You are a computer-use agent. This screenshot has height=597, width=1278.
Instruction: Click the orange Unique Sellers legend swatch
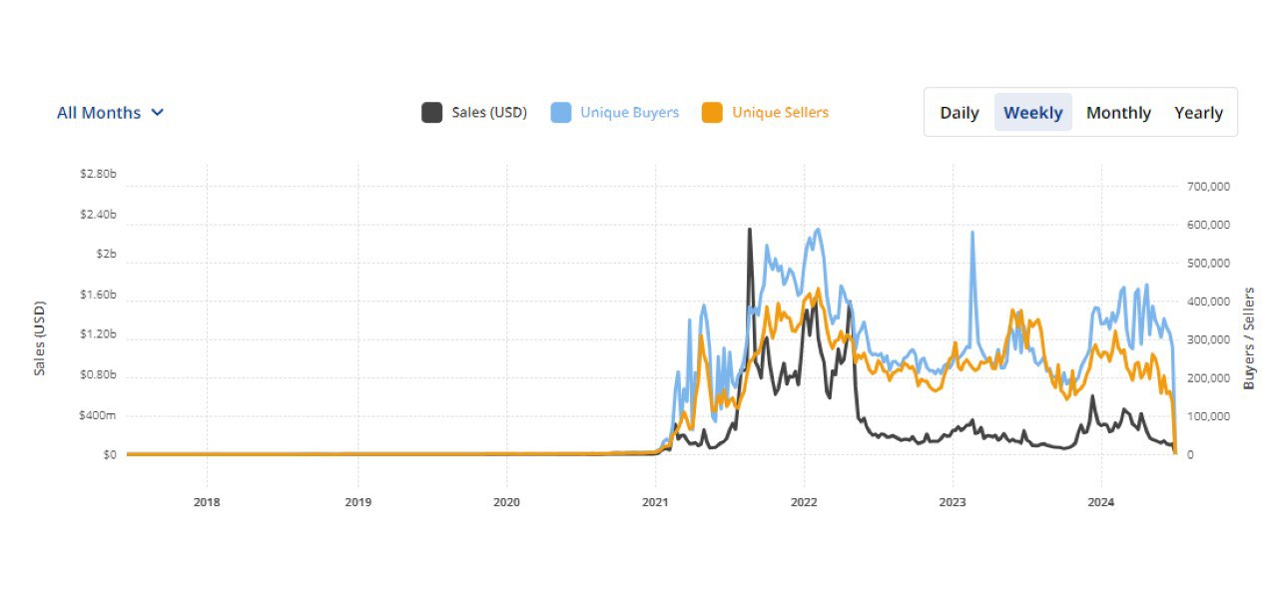tap(712, 113)
